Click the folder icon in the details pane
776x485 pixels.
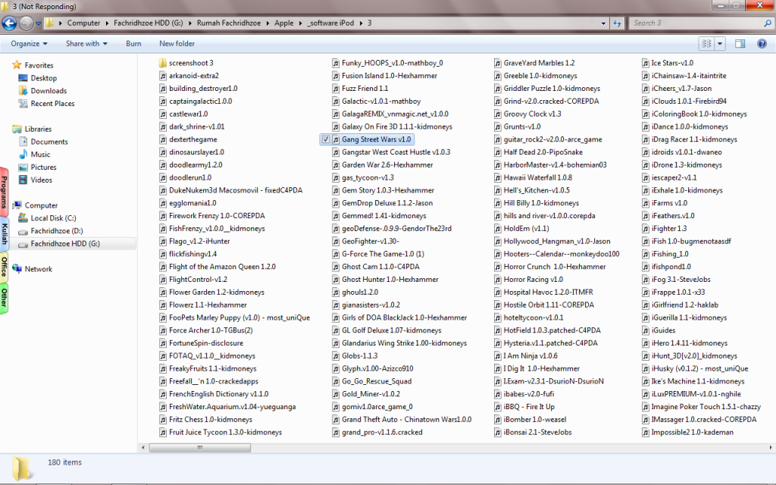pos(21,468)
